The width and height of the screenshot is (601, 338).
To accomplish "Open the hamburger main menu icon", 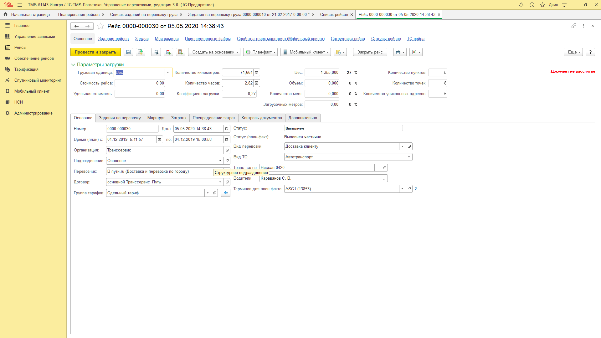I will pyautogui.click(x=20, y=5).
